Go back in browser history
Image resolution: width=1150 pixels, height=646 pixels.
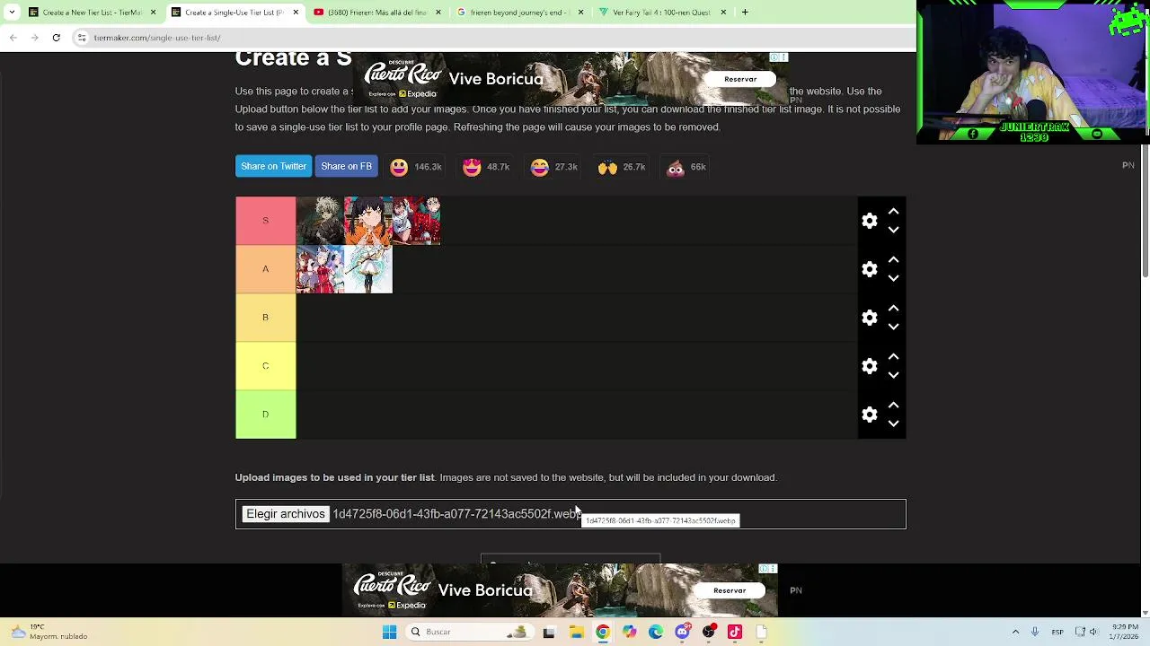pyautogui.click(x=13, y=38)
